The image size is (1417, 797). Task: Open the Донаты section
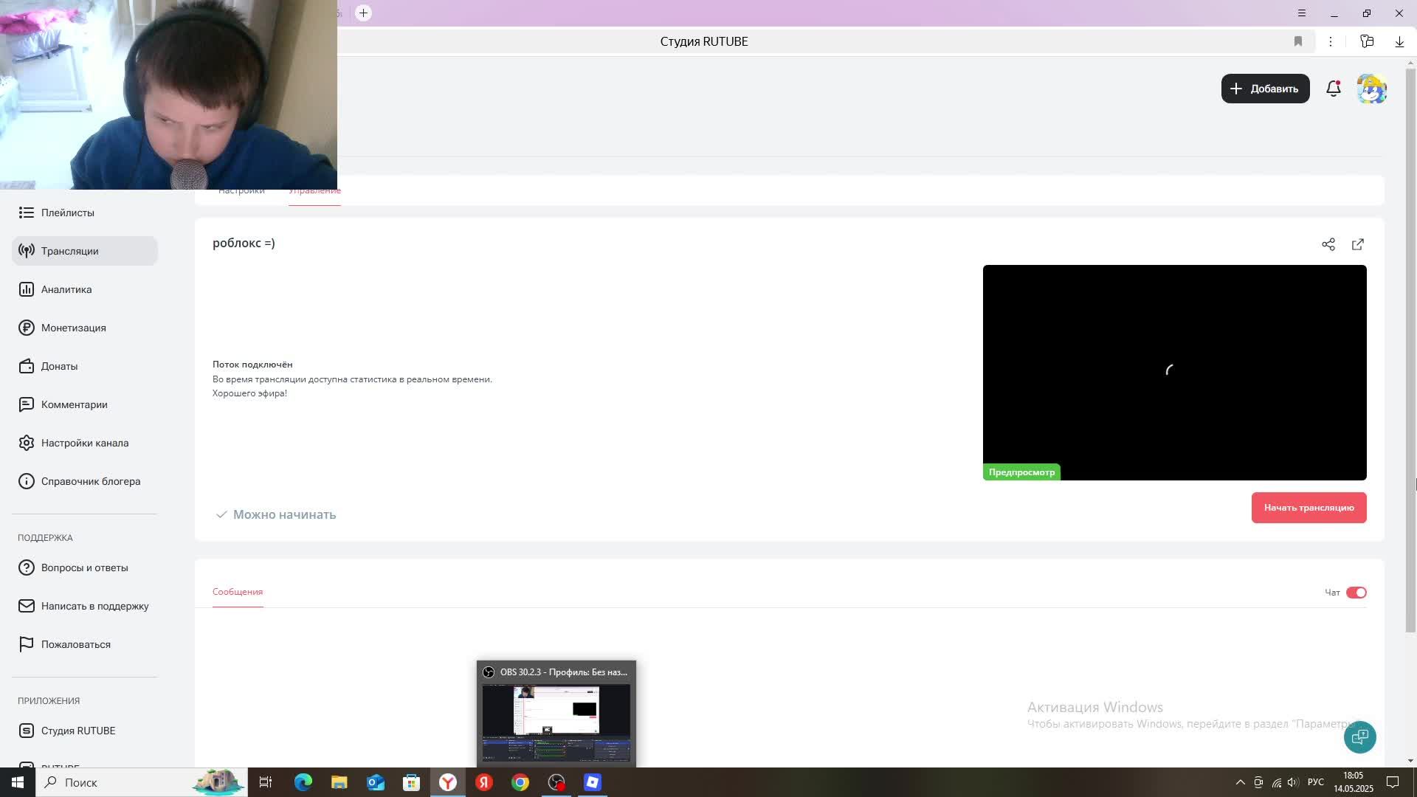coord(59,366)
